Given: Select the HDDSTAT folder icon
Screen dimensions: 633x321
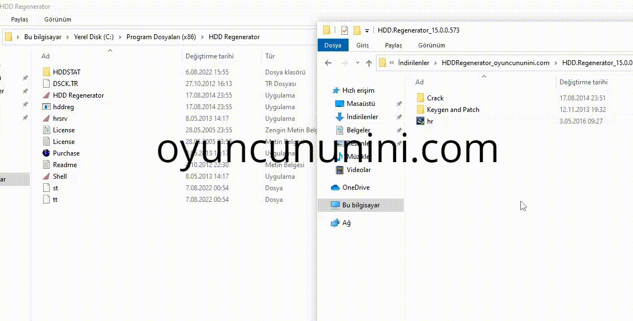Looking at the screenshot, I should pyautogui.click(x=46, y=72).
